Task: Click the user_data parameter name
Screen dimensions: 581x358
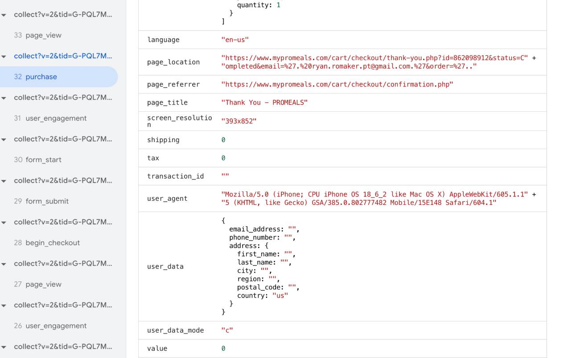Action: 165,267
